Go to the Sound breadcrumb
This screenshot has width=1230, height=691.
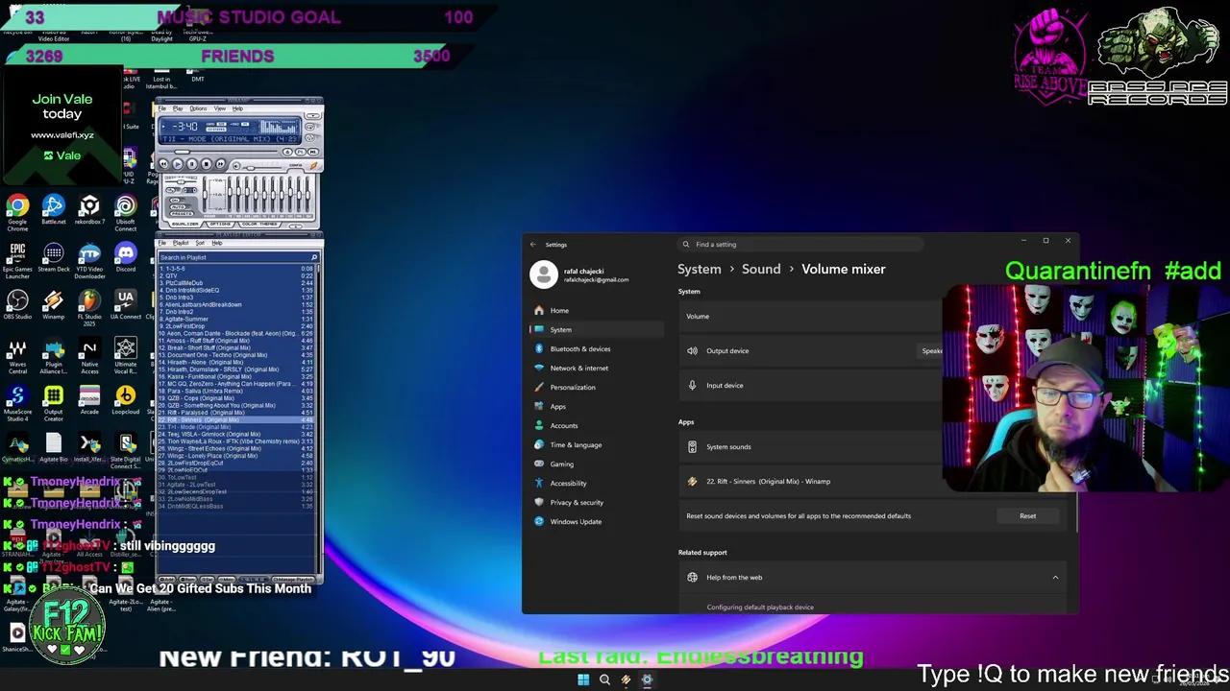point(761,270)
